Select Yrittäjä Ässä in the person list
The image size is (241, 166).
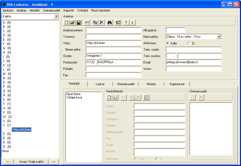[x=74, y=97]
